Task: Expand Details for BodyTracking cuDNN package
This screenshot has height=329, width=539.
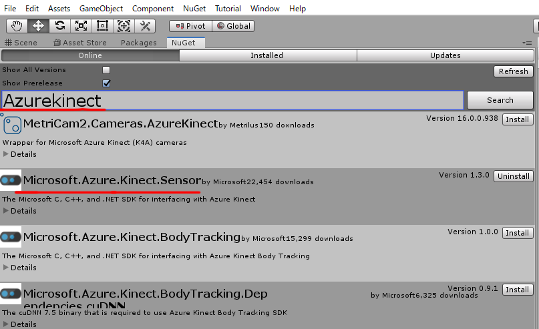Action: click(x=19, y=324)
